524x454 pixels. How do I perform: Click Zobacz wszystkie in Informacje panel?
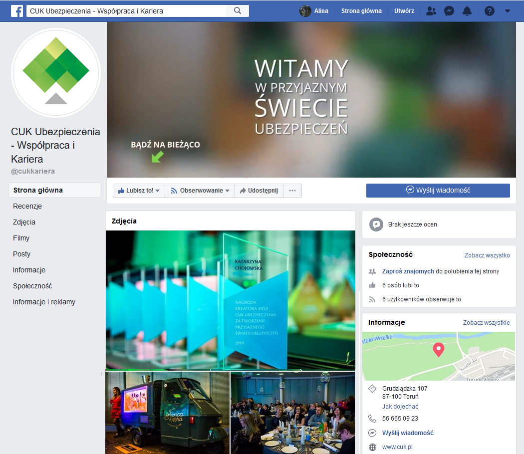point(486,323)
